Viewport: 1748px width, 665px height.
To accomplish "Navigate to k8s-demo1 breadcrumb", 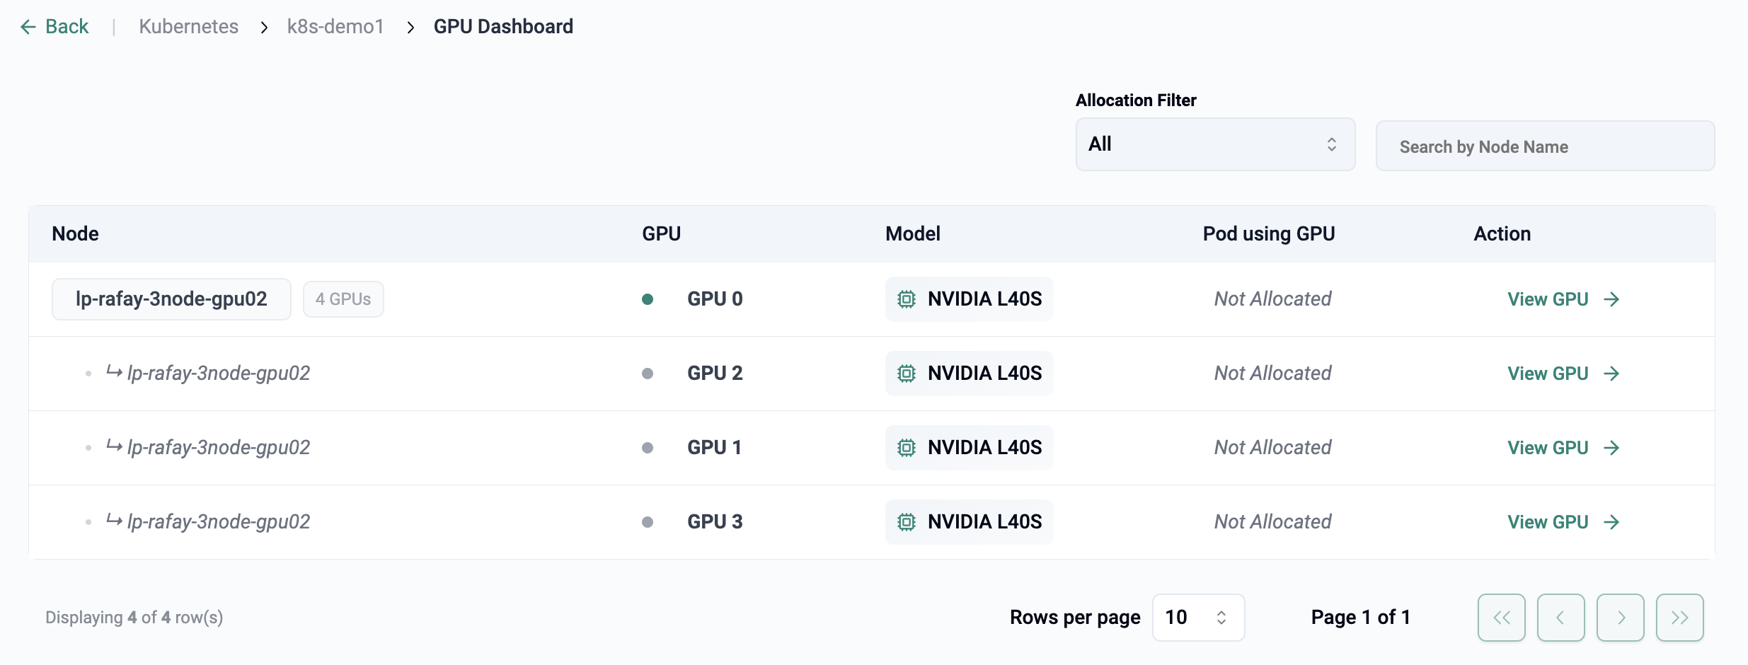I will 335,27.
